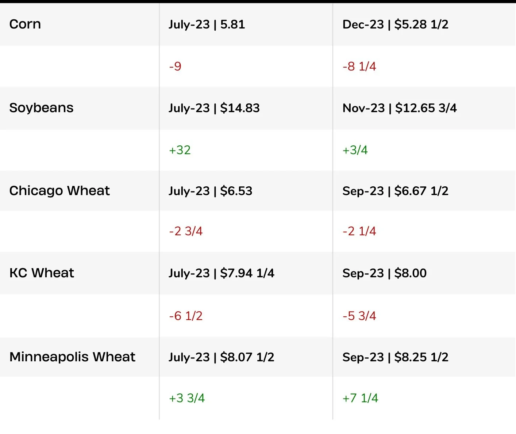Select the -5 3/4 change value
Screen dimensions: 516x434
tap(359, 316)
